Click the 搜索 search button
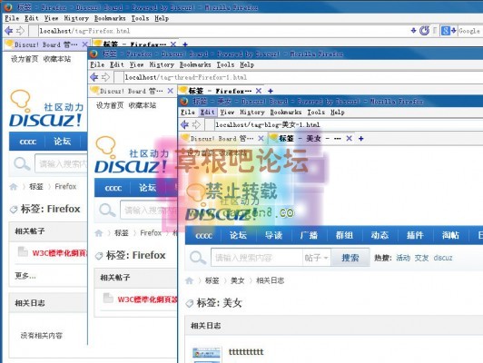The image size is (483, 363). [350, 258]
